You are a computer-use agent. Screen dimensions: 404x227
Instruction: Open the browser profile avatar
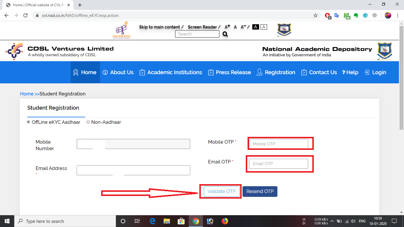pyautogui.click(x=388, y=15)
